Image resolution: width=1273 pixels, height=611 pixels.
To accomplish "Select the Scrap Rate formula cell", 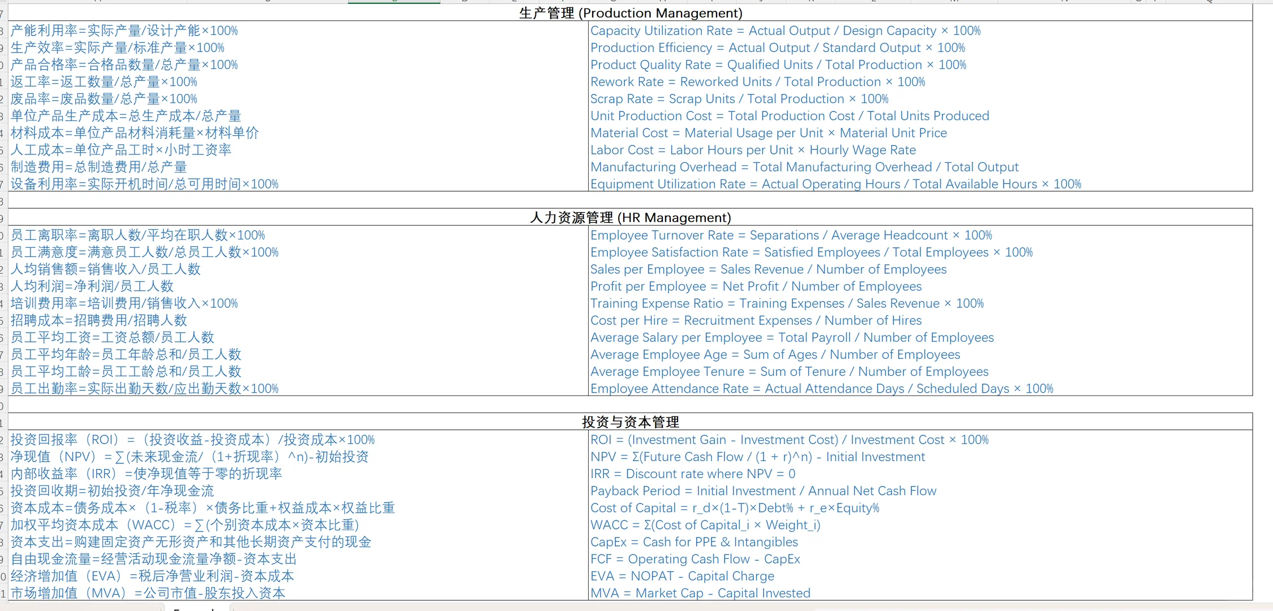I will click(x=739, y=99).
